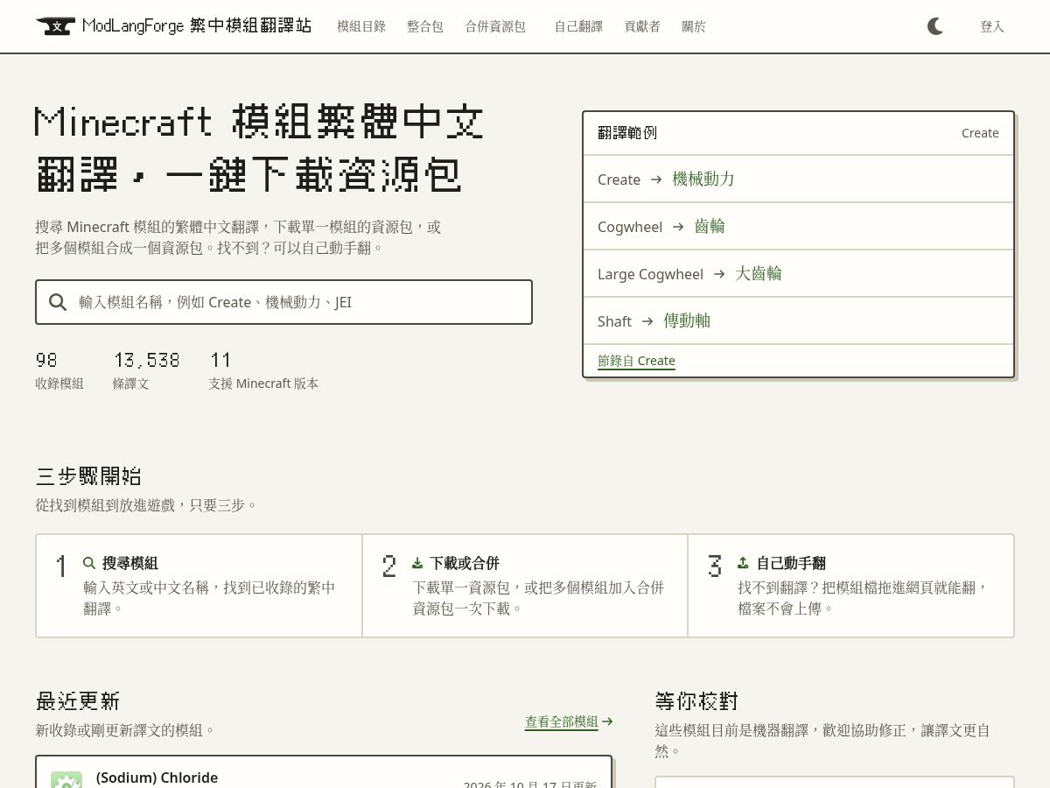Click the (Sodium) Chloride mod icon
The height and width of the screenshot is (788, 1050).
[66, 780]
